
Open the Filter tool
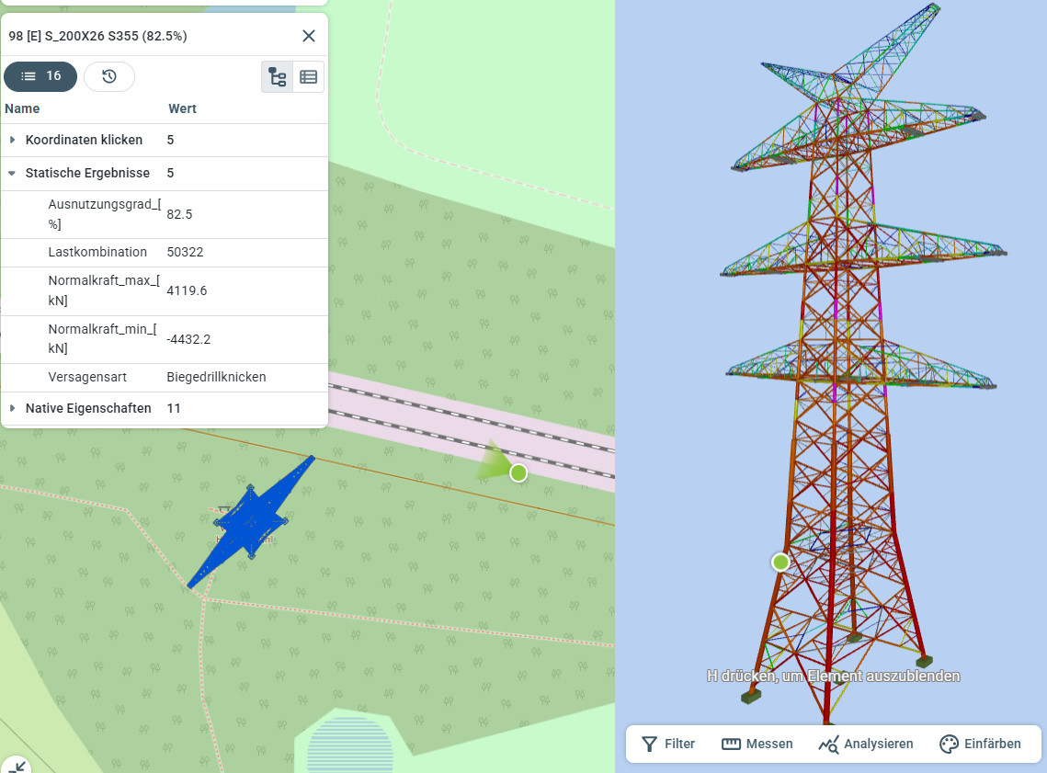click(x=668, y=744)
